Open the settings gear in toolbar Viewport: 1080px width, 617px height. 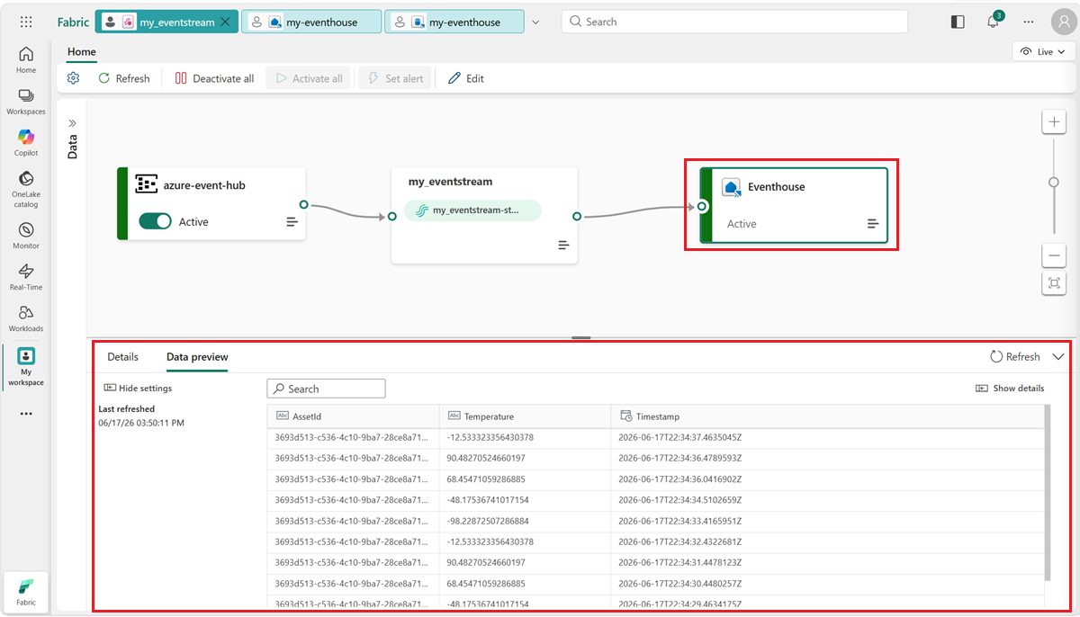point(74,78)
